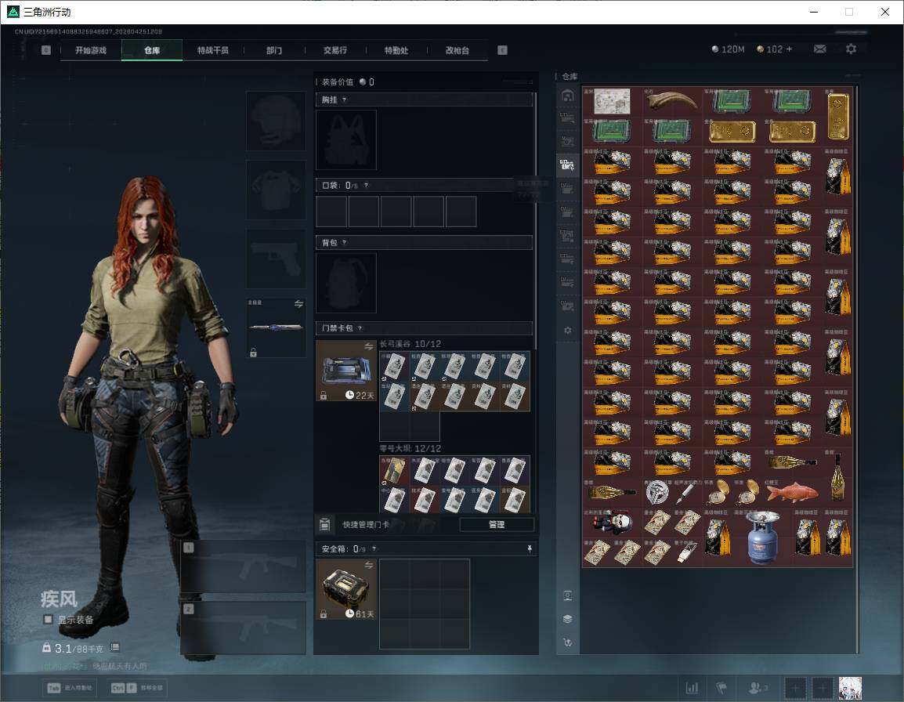Image resolution: width=904 pixels, height=702 pixels.
Task: Click the 口袋 help question mark
Action: point(366,186)
